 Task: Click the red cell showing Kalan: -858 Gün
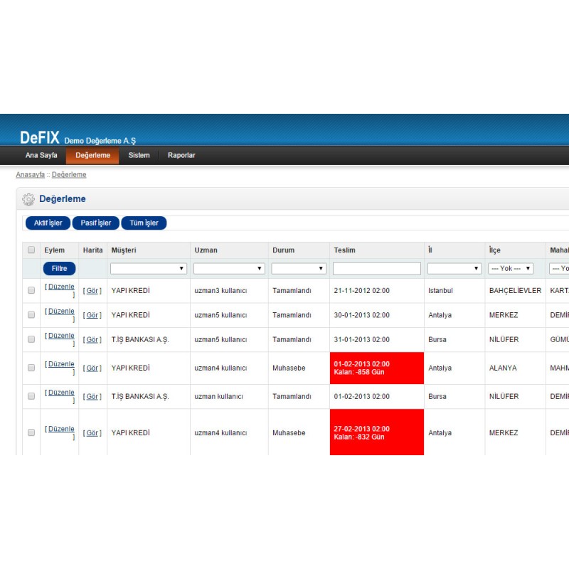[377, 368]
